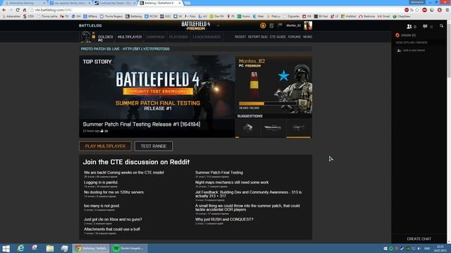Open the 'Summer Patch Final Testing' Reddit thread
The height and width of the screenshot is (253, 451).
point(219,173)
